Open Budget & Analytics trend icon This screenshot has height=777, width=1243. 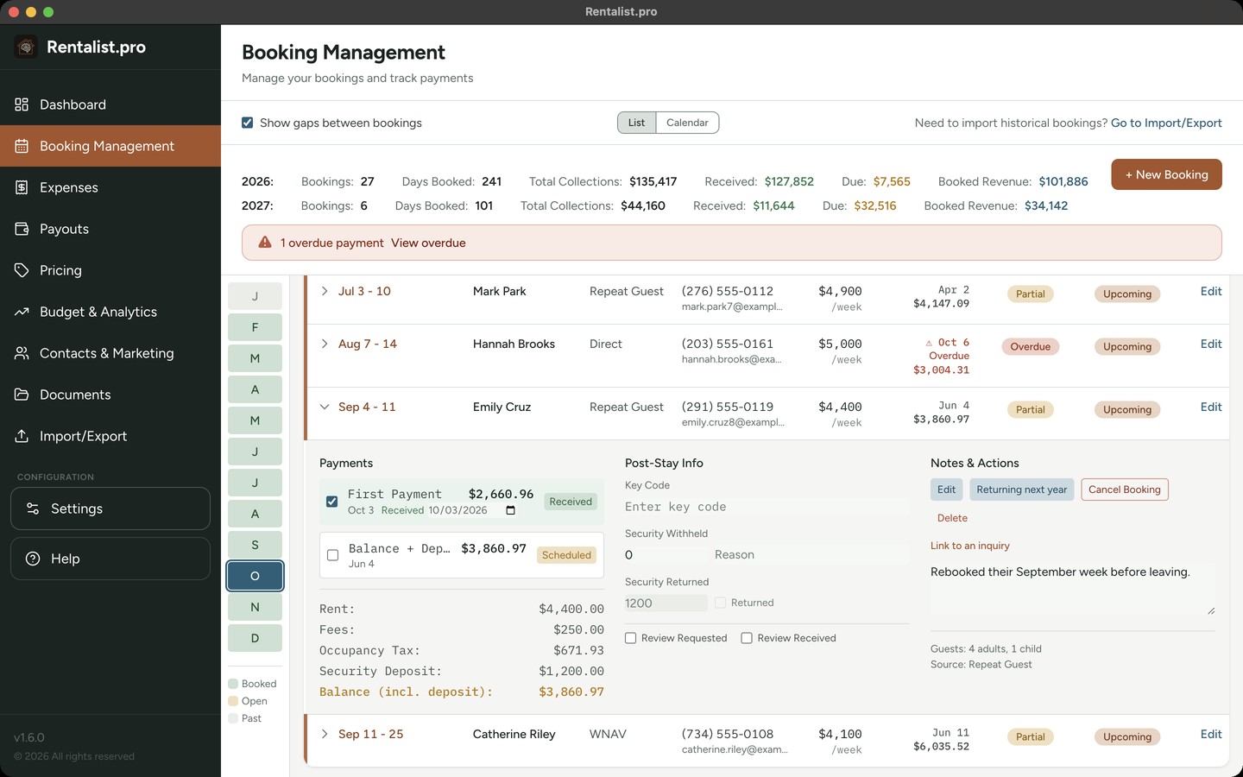(22, 312)
